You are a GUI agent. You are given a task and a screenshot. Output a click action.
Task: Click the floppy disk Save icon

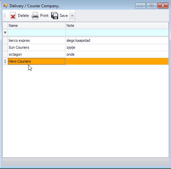[x=54, y=16]
